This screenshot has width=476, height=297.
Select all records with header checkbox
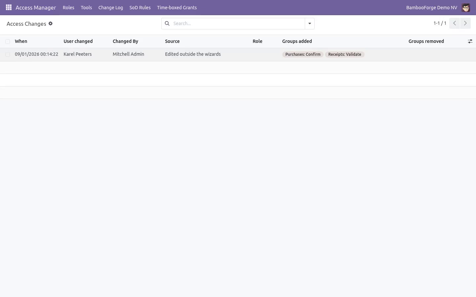[8, 42]
